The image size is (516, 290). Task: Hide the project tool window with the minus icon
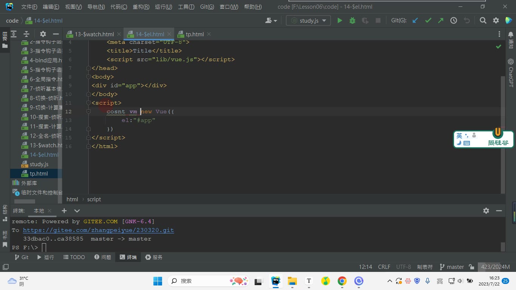point(56,34)
